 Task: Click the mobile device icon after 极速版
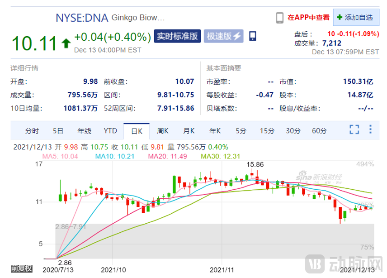coord(253,36)
